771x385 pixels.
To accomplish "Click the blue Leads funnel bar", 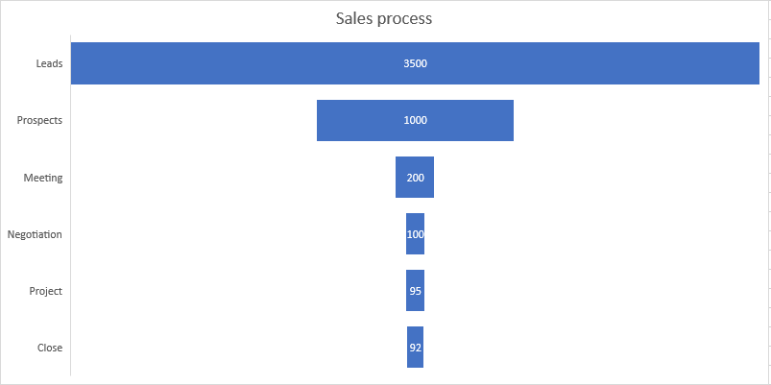I will point(192,63).
